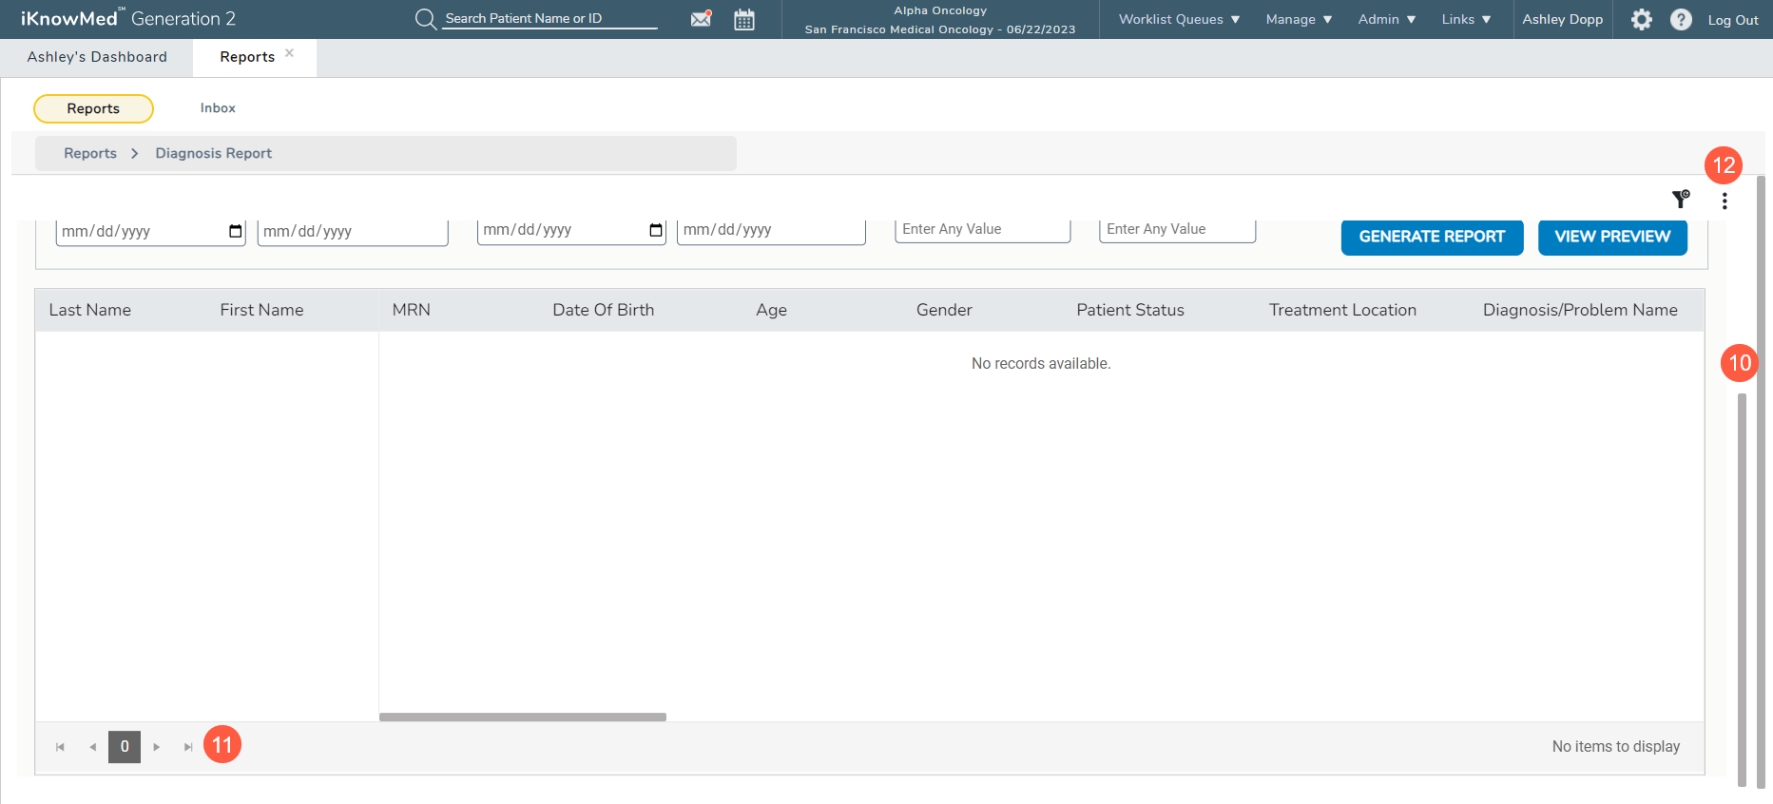Open the mail messages icon
Image resolution: width=1773 pixels, height=804 pixels.
701,19
